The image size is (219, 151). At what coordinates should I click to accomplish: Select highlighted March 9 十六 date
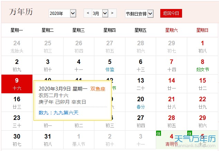(17, 84)
